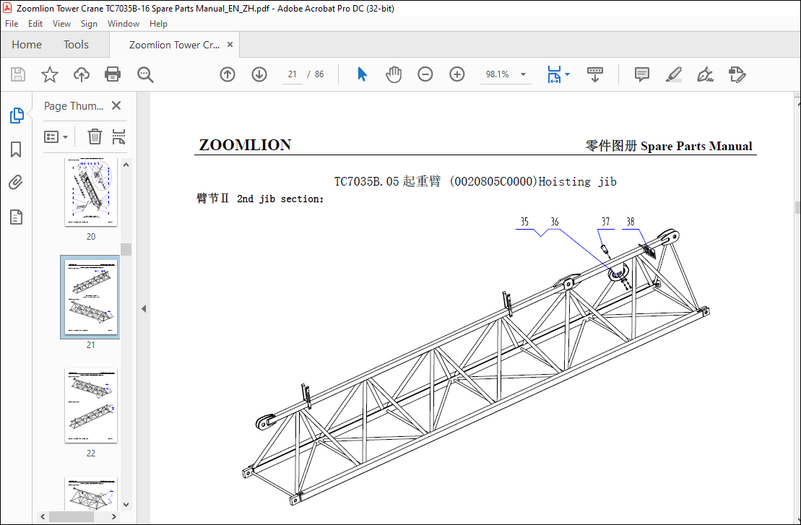Collapse the navigation pane arrow
This screenshot has height=525, width=801.
(144, 308)
